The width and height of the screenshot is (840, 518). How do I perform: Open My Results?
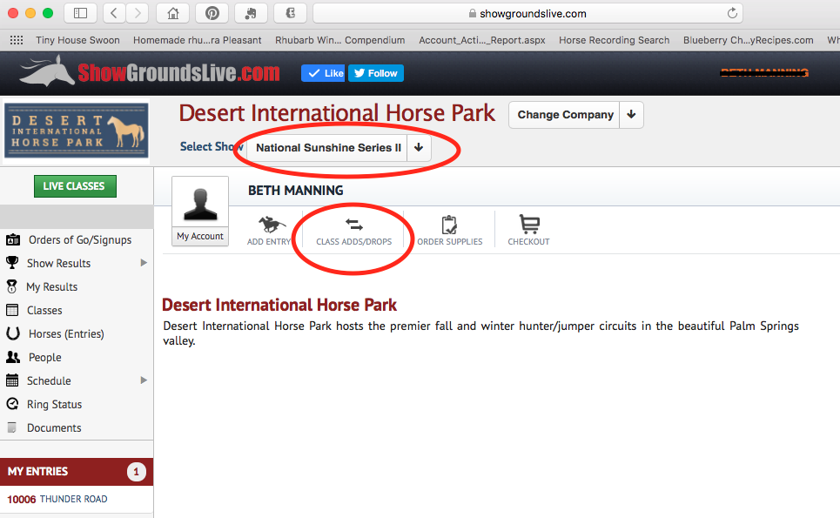click(x=52, y=287)
